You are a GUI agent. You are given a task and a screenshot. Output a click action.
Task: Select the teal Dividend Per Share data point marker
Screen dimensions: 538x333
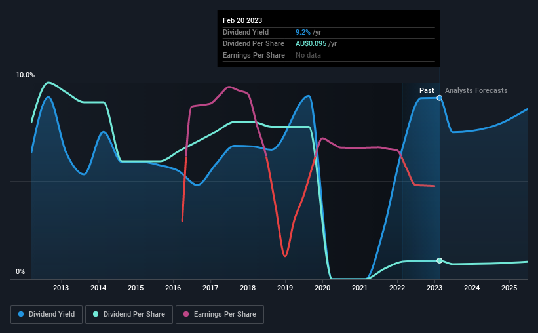pyautogui.click(x=440, y=260)
